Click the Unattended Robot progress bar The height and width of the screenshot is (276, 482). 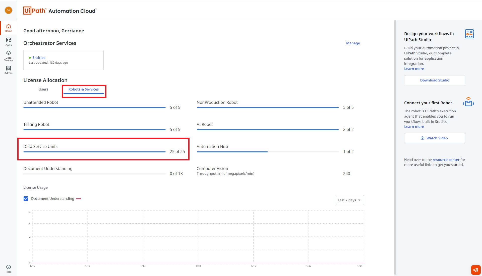click(x=94, y=108)
